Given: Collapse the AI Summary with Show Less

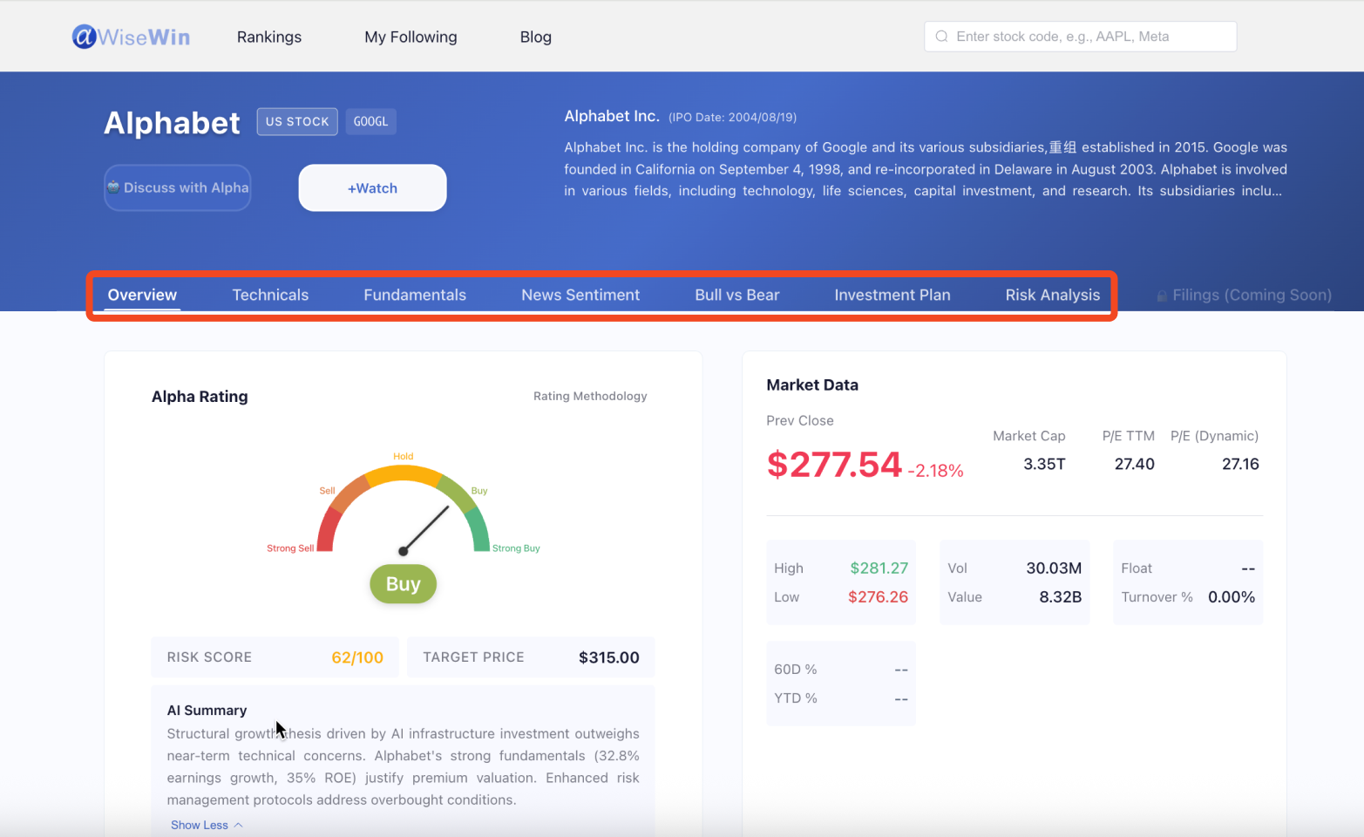Looking at the screenshot, I should (x=200, y=824).
